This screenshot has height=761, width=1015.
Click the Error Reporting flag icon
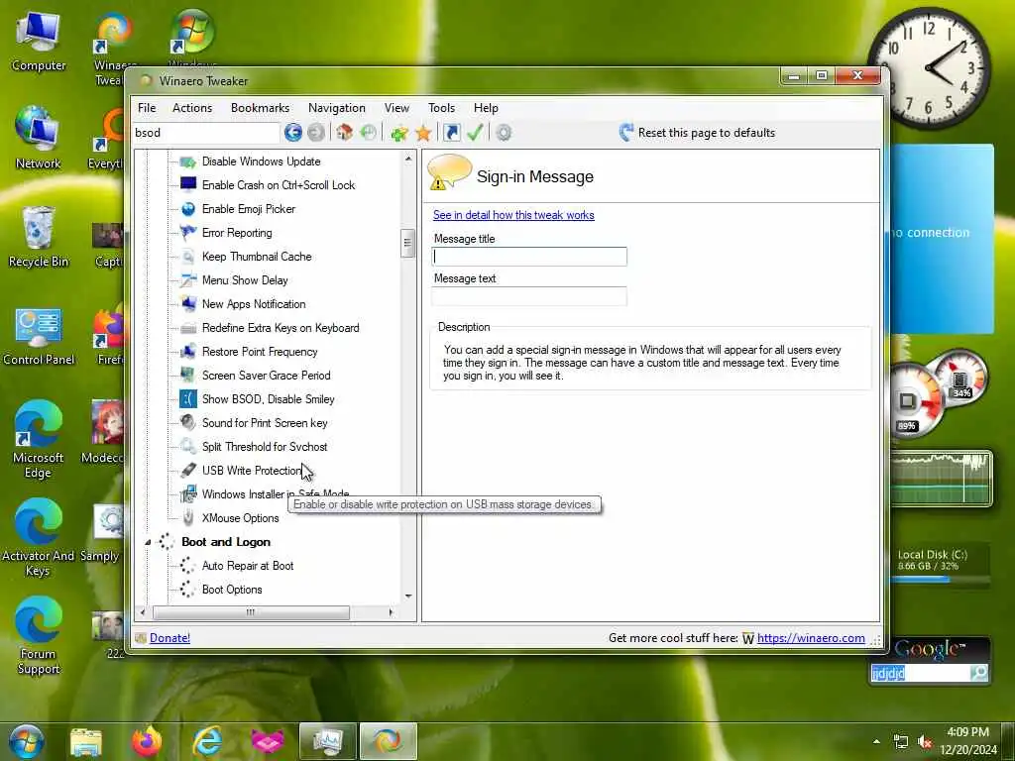(x=188, y=233)
